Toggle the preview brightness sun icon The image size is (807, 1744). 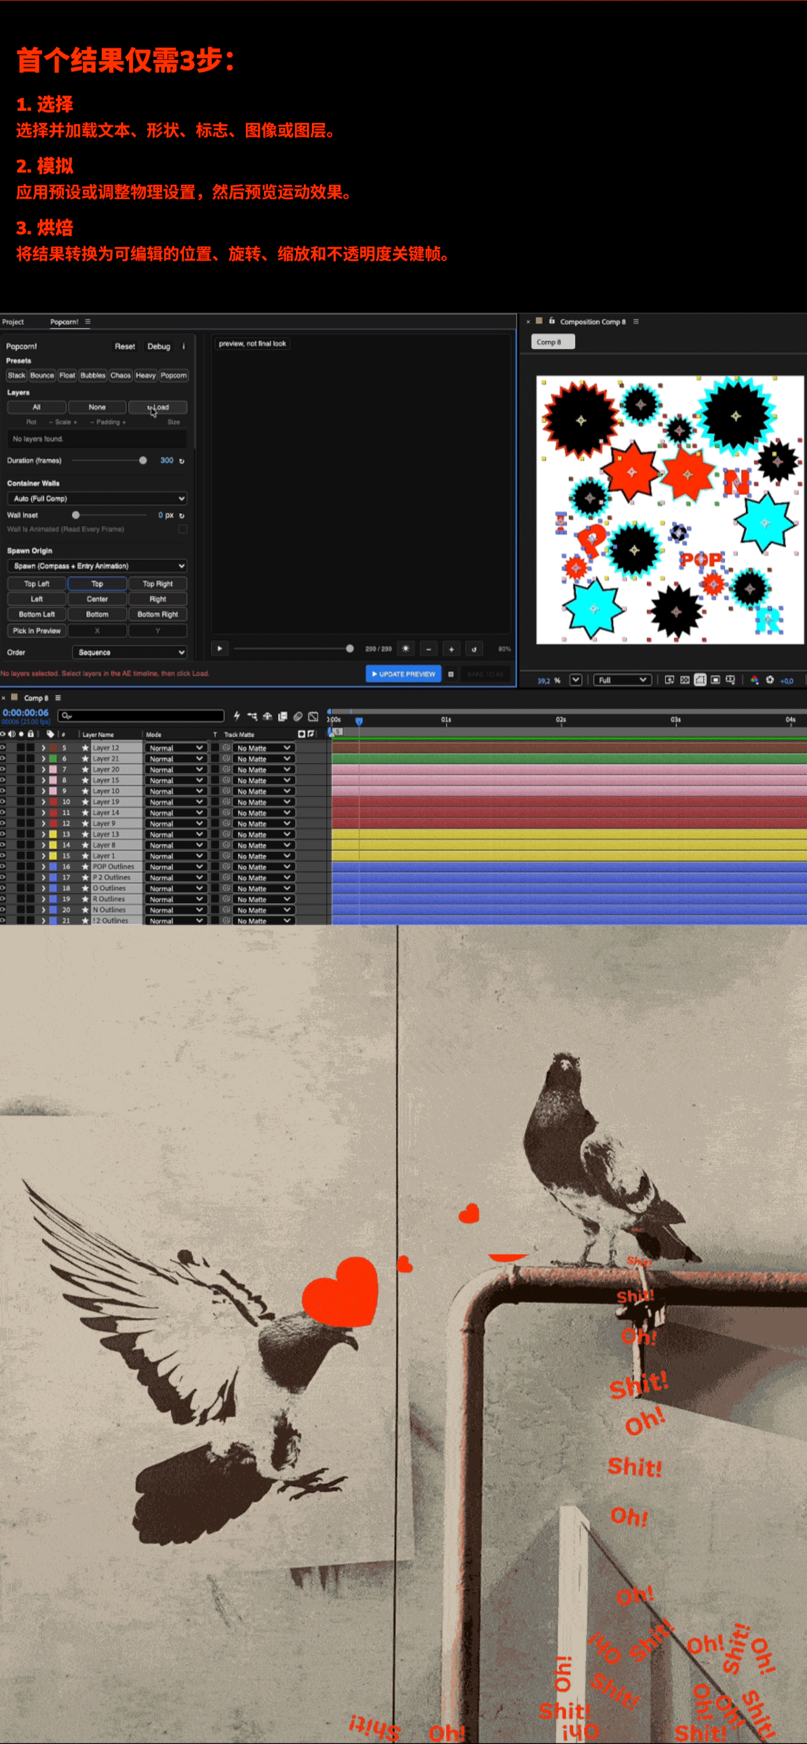406,649
